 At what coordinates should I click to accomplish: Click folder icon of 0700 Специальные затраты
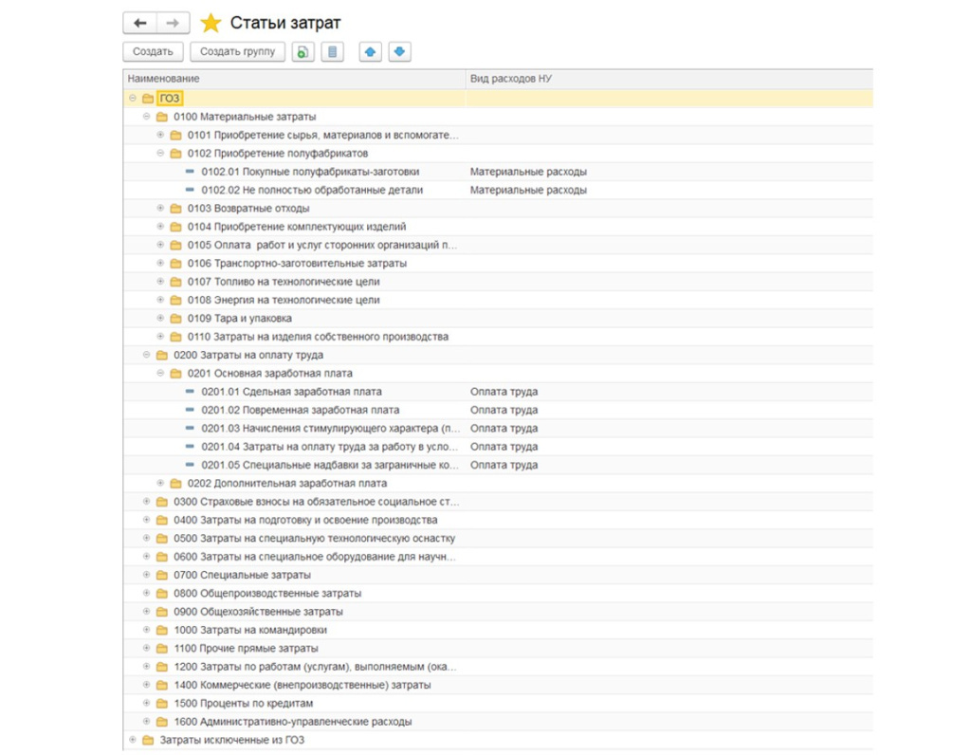pyautogui.click(x=161, y=575)
